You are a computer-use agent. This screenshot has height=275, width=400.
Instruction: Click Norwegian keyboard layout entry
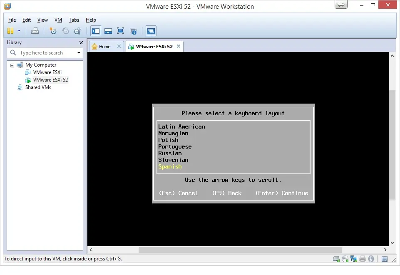[x=173, y=133]
